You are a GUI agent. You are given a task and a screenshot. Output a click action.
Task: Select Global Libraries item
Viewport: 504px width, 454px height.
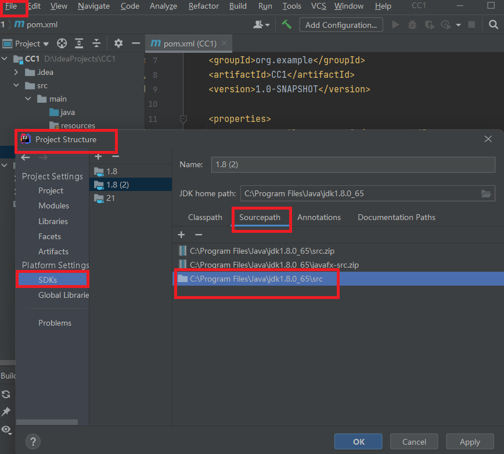coord(64,296)
